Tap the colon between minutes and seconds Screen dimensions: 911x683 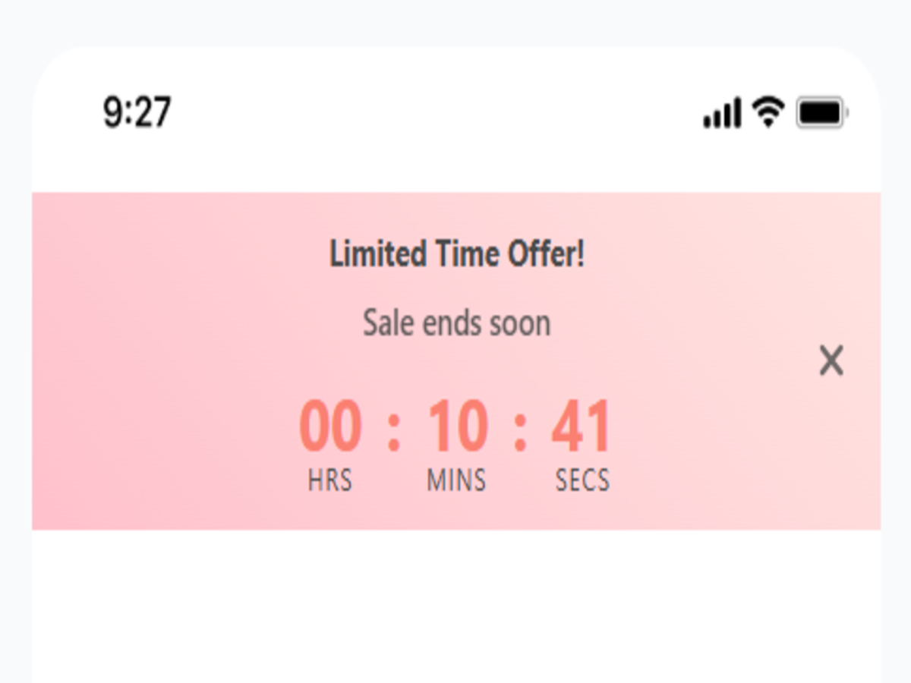tap(520, 431)
